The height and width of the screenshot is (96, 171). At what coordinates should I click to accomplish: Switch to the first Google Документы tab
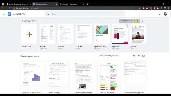(18, 4)
